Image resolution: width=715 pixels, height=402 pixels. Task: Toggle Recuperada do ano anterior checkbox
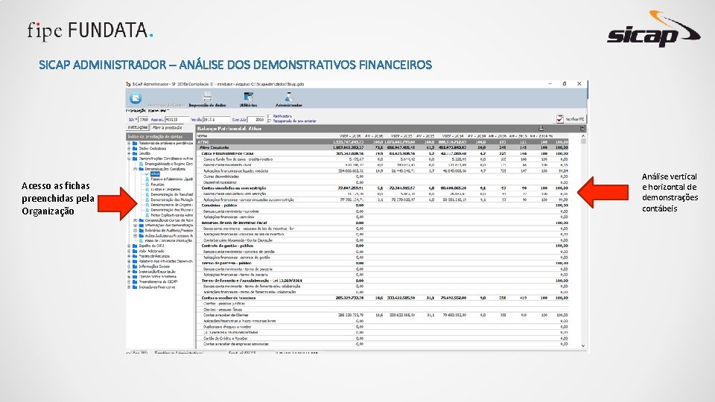(270, 121)
